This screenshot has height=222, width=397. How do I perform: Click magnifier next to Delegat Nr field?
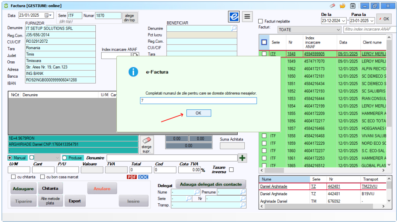(243, 199)
